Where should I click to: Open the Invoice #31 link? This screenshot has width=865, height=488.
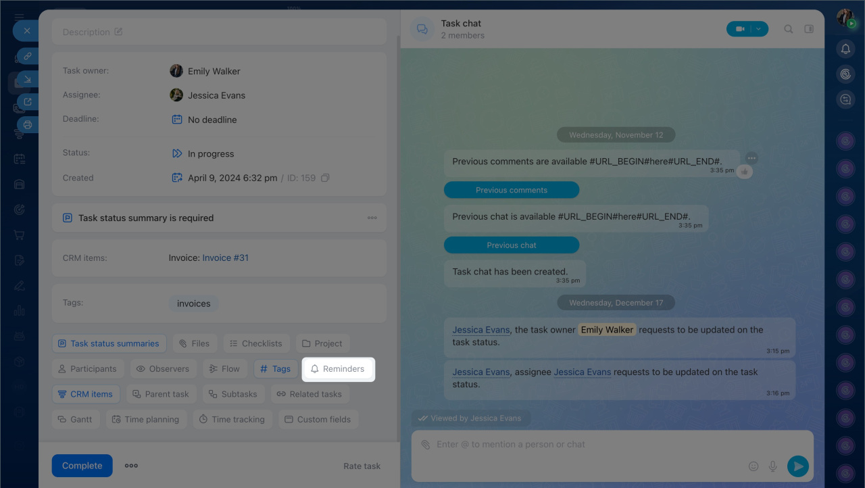coord(225,258)
